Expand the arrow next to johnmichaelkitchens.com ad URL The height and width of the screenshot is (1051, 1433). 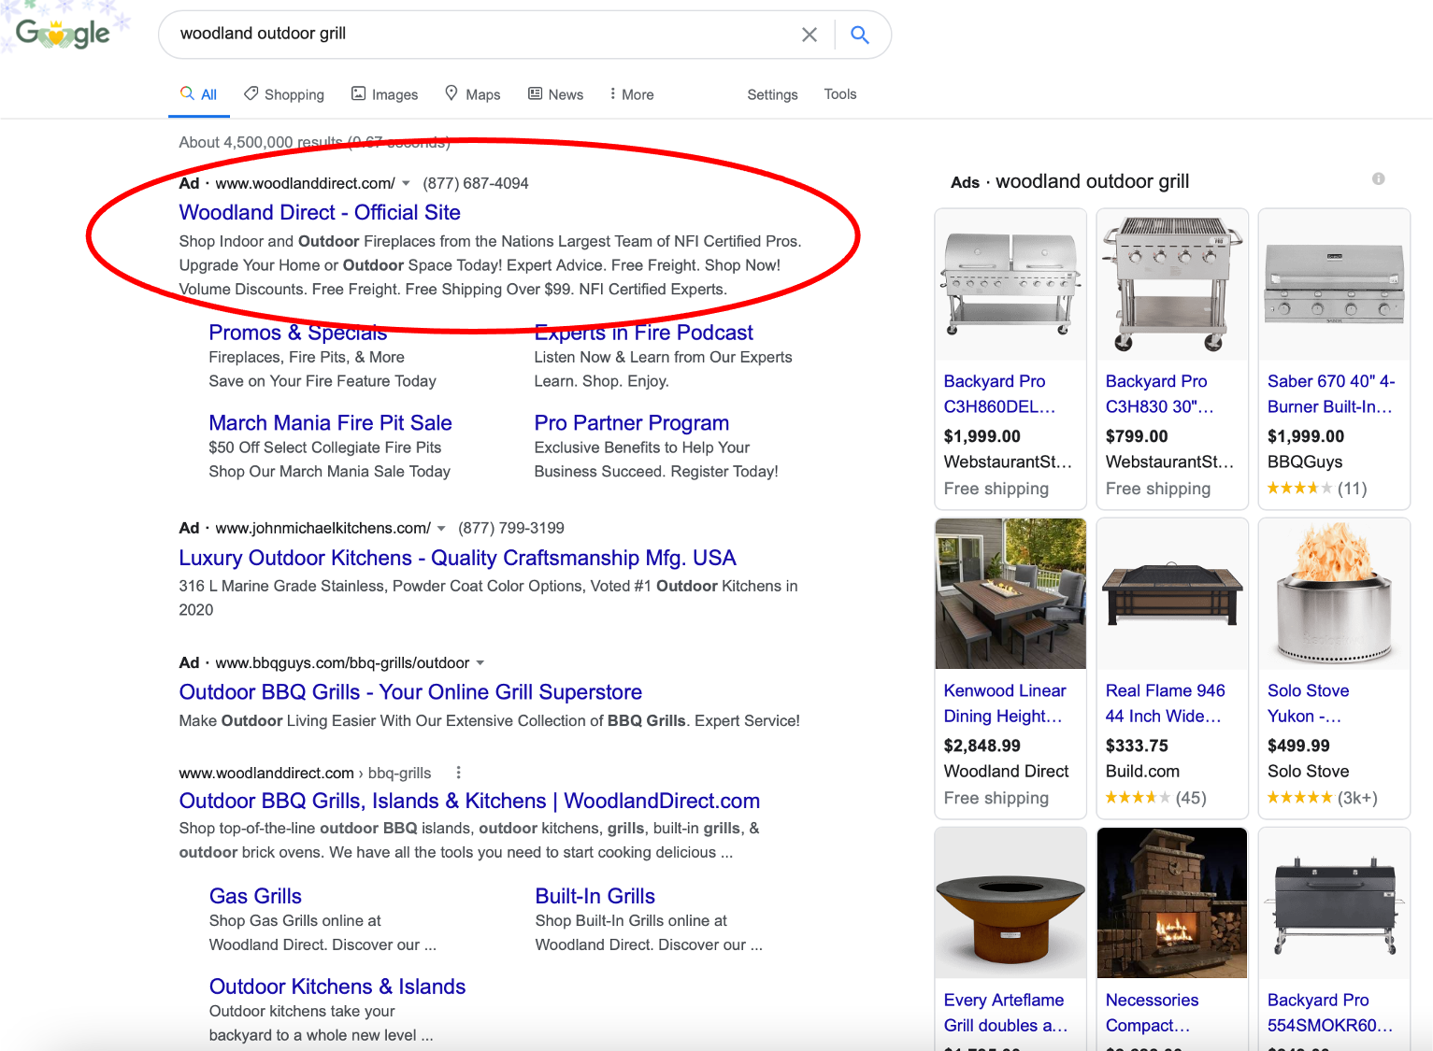[441, 528]
